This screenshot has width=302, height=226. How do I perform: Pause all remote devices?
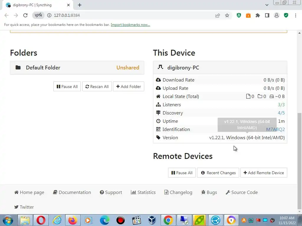pos(182,173)
